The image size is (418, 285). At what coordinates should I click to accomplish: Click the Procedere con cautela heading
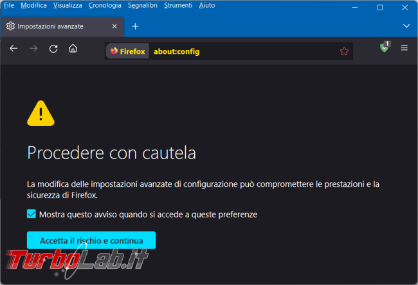coord(111,153)
